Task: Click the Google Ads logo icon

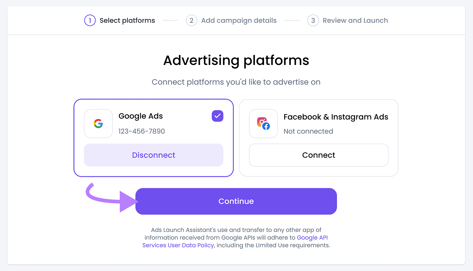Action: pyautogui.click(x=98, y=124)
